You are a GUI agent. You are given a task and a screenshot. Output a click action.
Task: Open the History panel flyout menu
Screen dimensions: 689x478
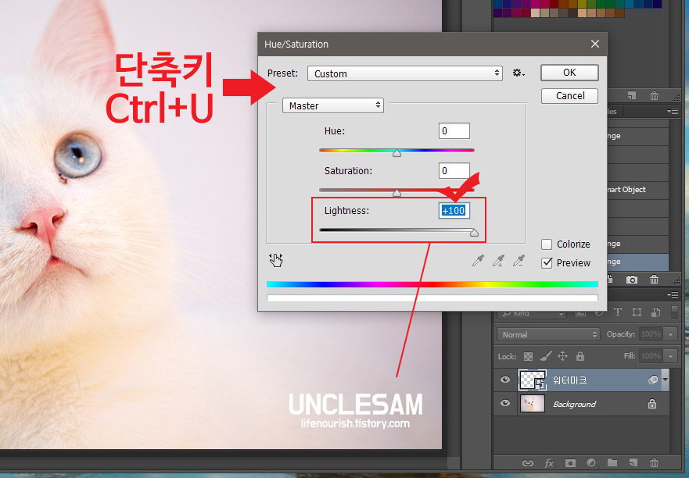point(673,112)
